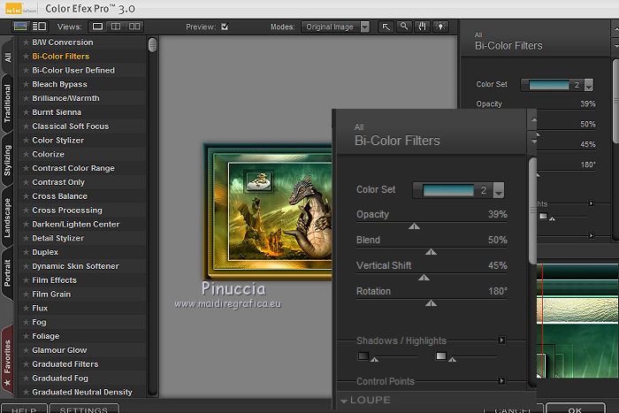Select the arrow pointer tool
619x413 pixels.
386,27
